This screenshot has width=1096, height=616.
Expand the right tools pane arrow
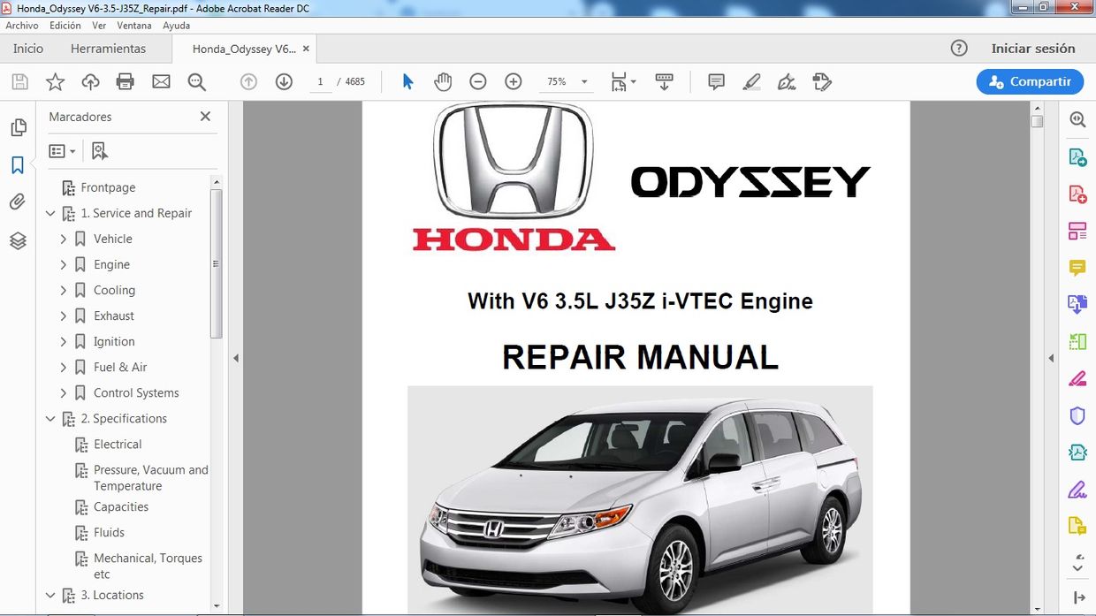pos(1051,358)
